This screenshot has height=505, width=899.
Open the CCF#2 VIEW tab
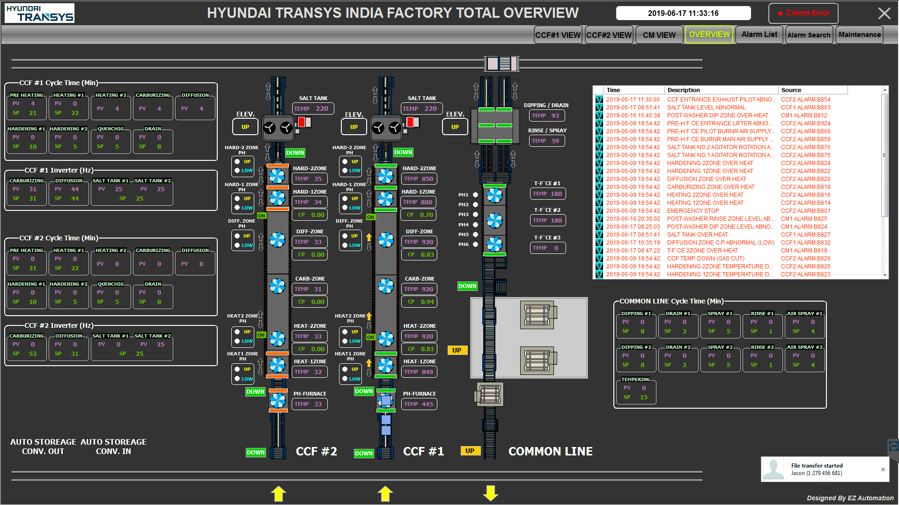pyautogui.click(x=609, y=35)
